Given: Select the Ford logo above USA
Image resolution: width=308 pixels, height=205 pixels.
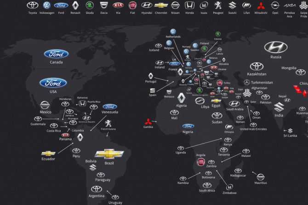Looking at the screenshot, I should coord(53,83).
